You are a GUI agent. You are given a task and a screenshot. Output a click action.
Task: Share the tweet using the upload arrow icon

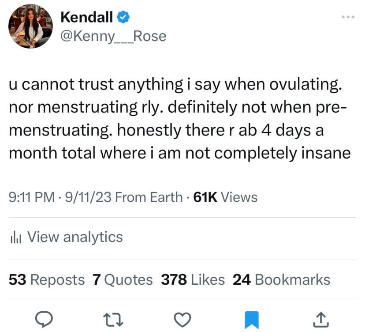click(x=321, y=318)
